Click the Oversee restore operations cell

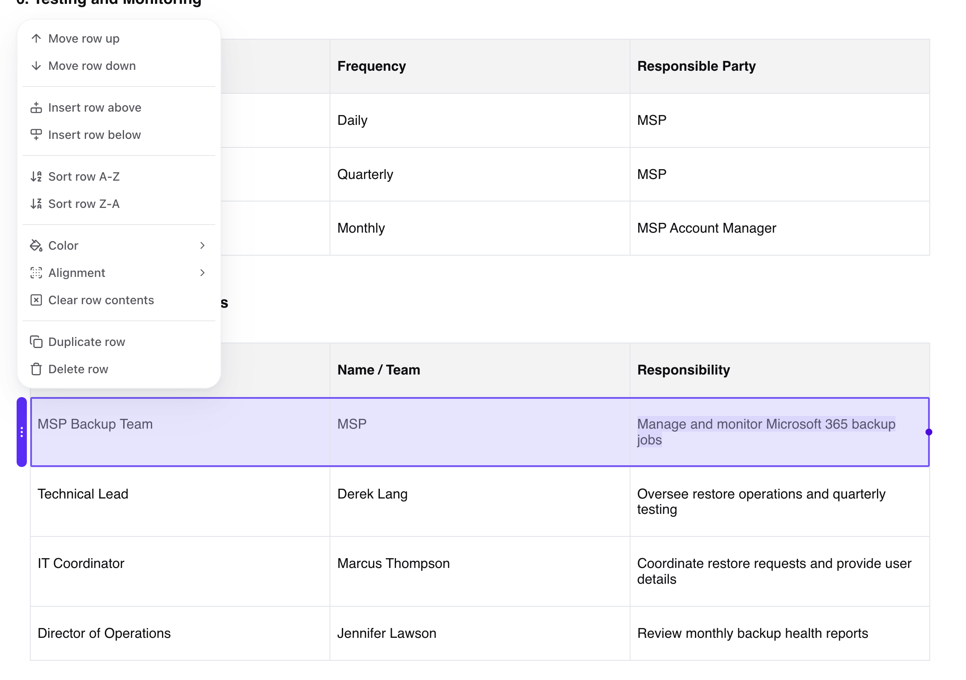tap(780, 502)
